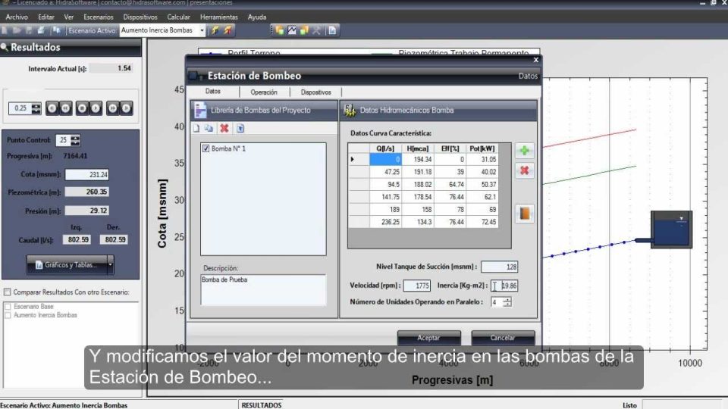Viewport: 728px width, 409px height.
Task: Check the Escenario Base checkbox
Action: [x=8, y=307]
